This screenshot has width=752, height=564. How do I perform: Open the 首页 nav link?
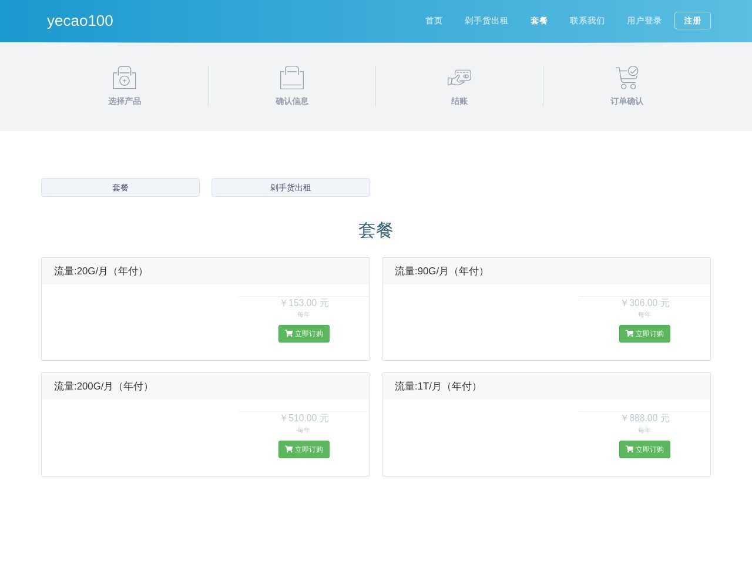point(434,21)
